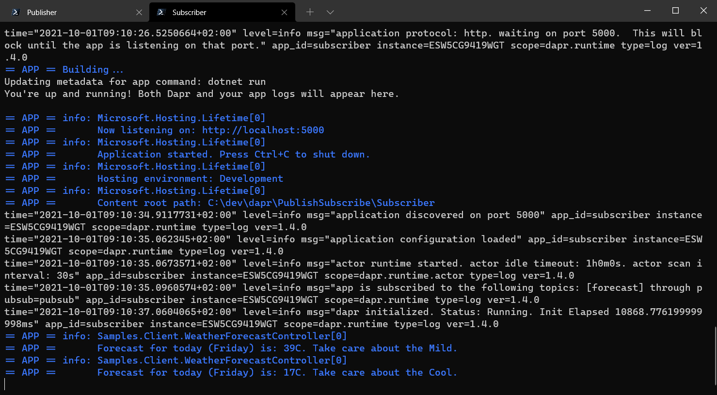717x395 pixels.
Task: Click empty title bar area beside dropdown
Action: click(x=485, y=12)
